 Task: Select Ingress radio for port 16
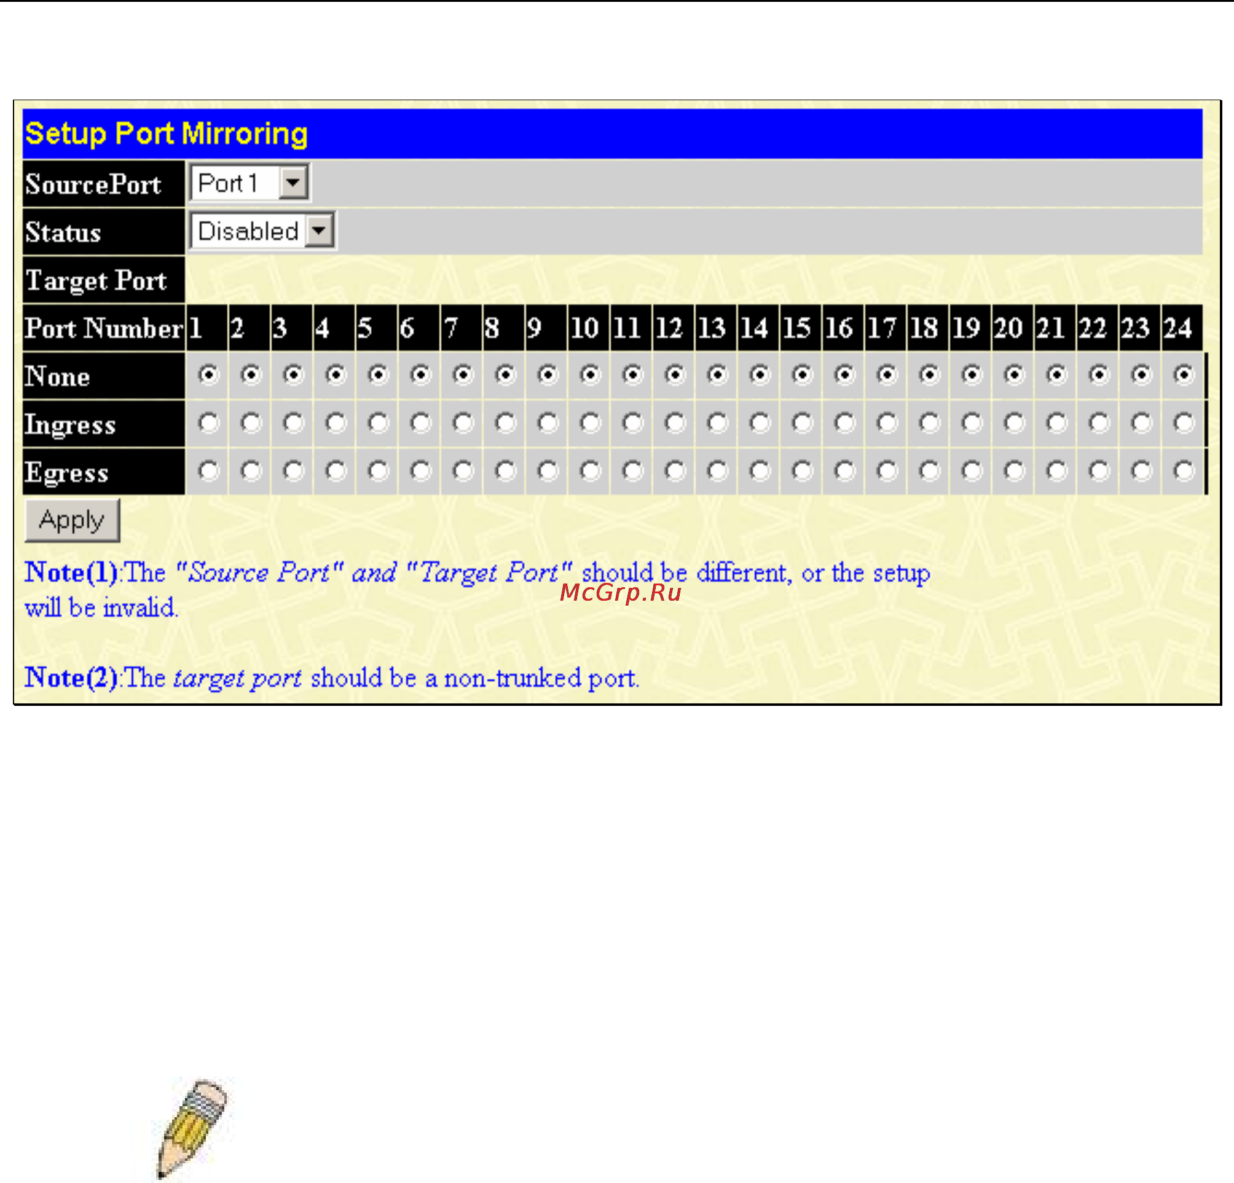click(844, 423)
